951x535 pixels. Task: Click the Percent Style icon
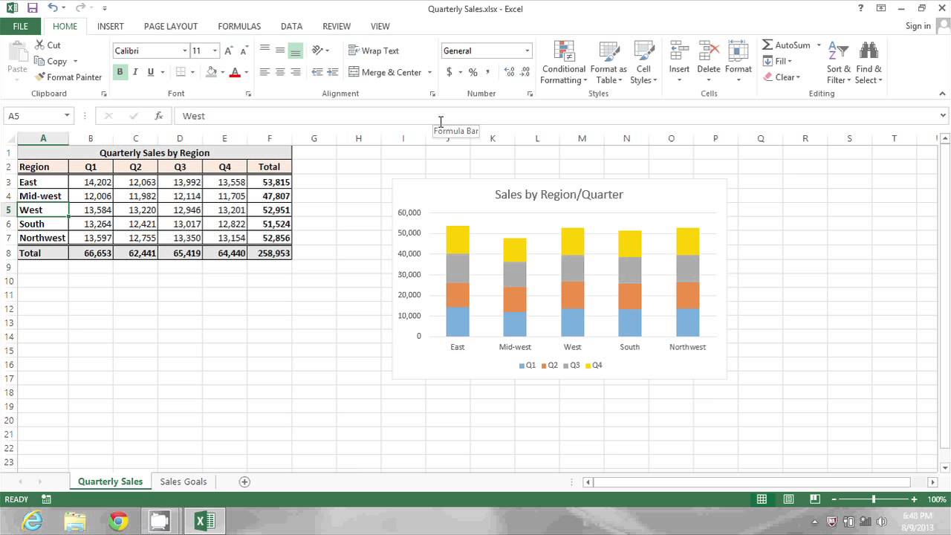tap(473, 72)
